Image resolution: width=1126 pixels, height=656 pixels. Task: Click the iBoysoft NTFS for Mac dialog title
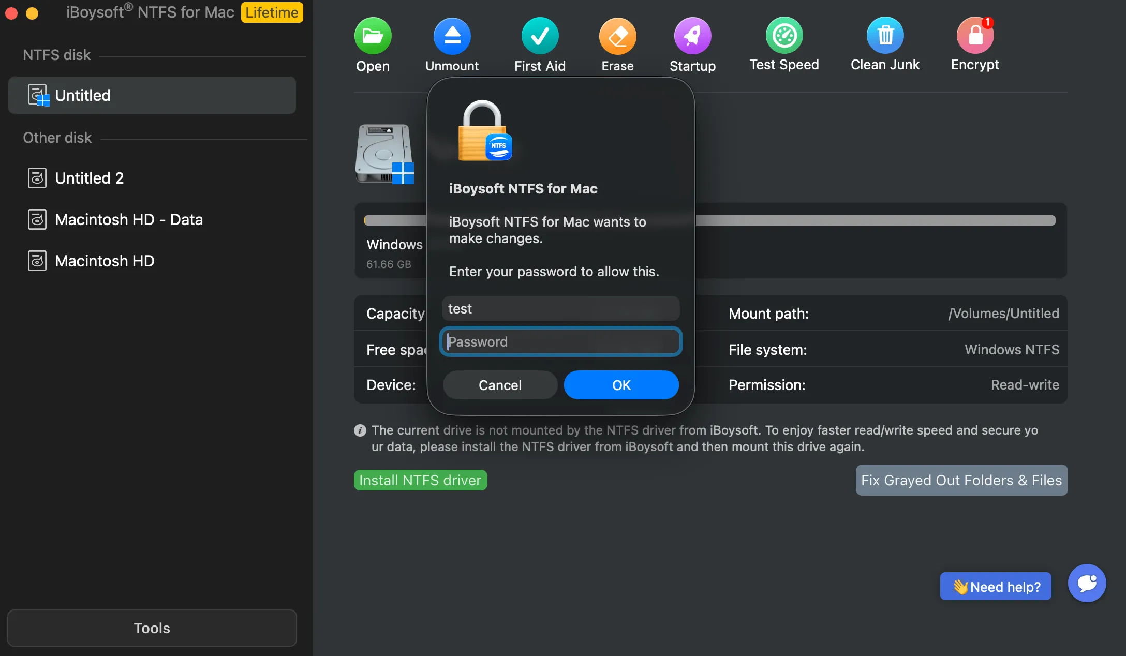(523, 189)
